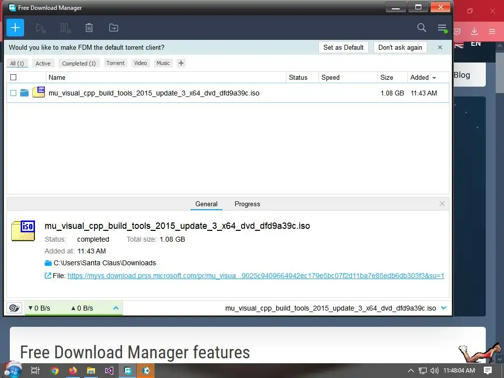Open the Blog link on the webpage
Image resolution: width=504 pixels, height=378 pixels.
click(x=462, y=75)
